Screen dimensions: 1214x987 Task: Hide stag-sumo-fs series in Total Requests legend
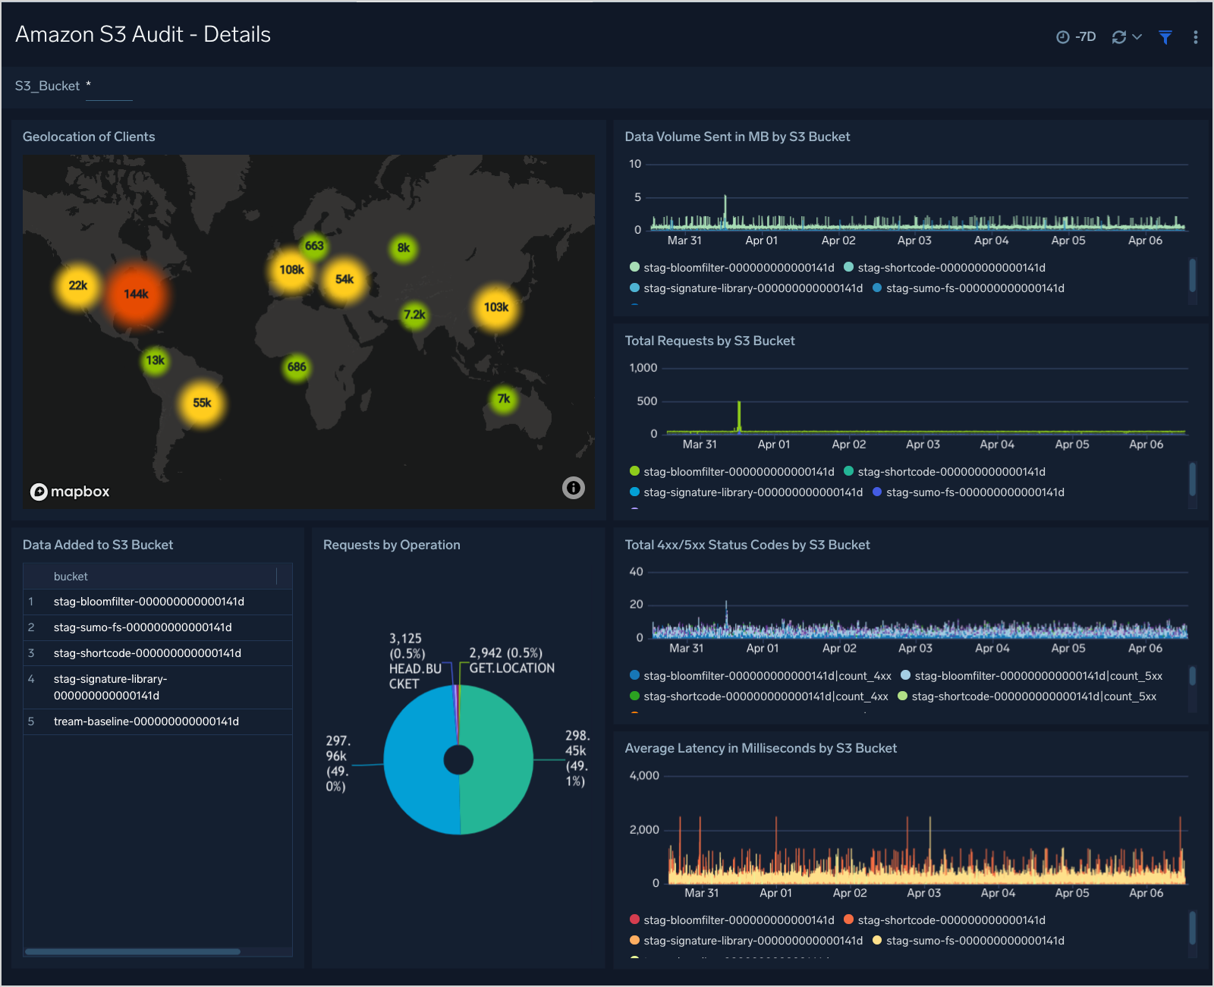pyautogui.click(x=976, y=492)
